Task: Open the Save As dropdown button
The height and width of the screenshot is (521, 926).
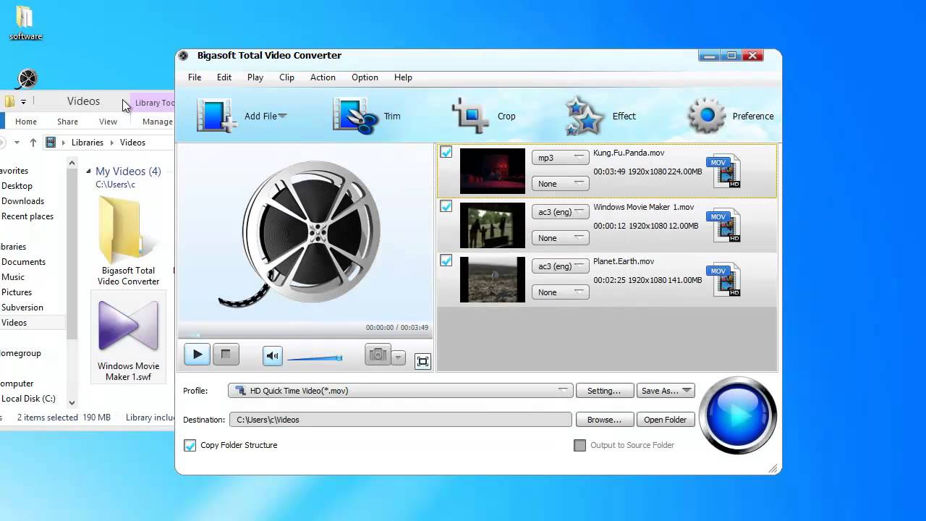Action: click(665, 391)
